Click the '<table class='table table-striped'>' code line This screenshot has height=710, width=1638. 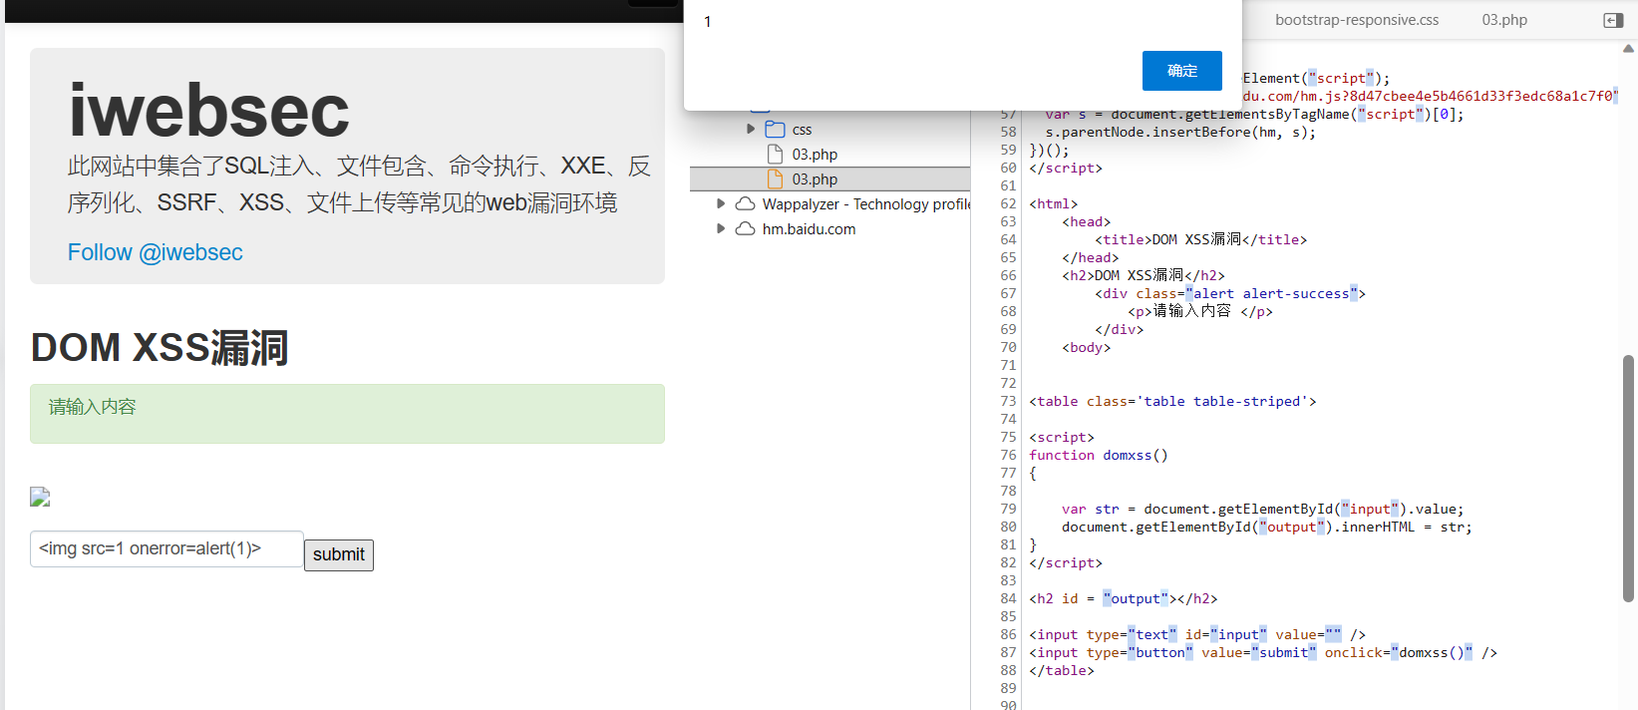click(1173, 401)
